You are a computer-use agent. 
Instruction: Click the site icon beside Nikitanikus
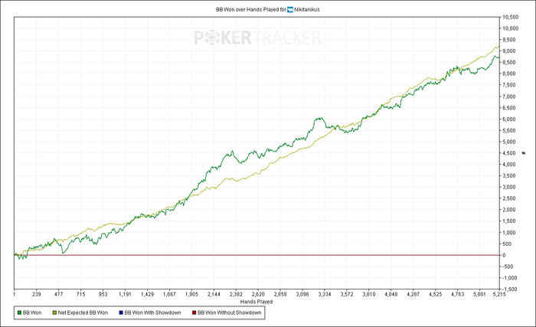(x=290, y=10)
